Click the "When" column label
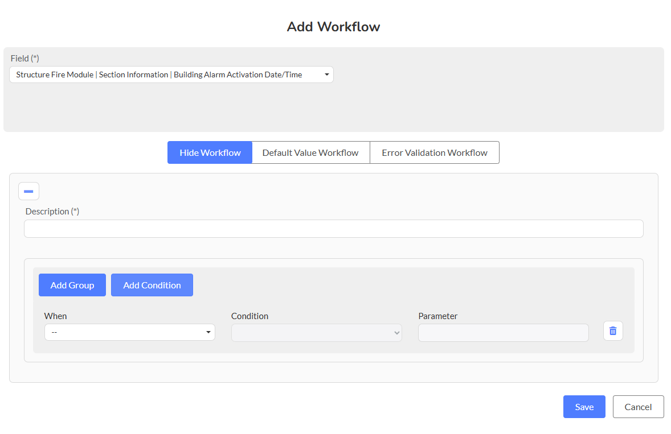Image resolution: width=671 pixels, height=434 pixels. point(55,316)
